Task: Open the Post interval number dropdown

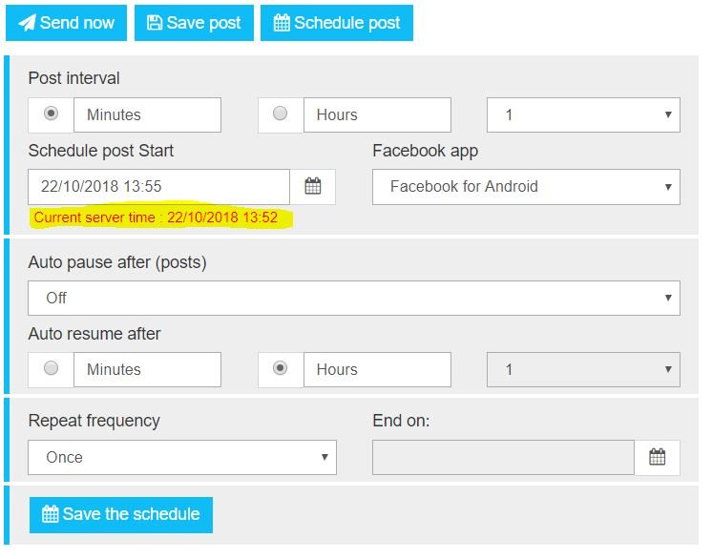Action: click(583, 114)
